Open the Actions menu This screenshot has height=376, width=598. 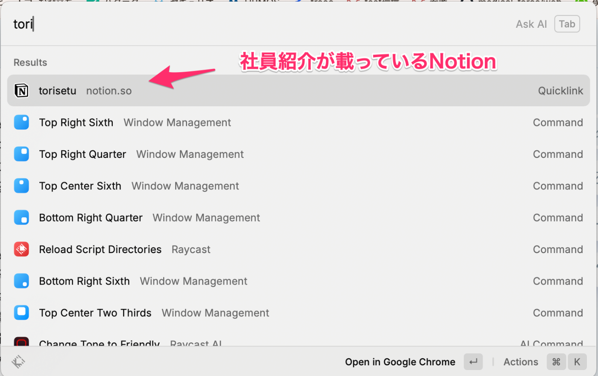[521, 362]
